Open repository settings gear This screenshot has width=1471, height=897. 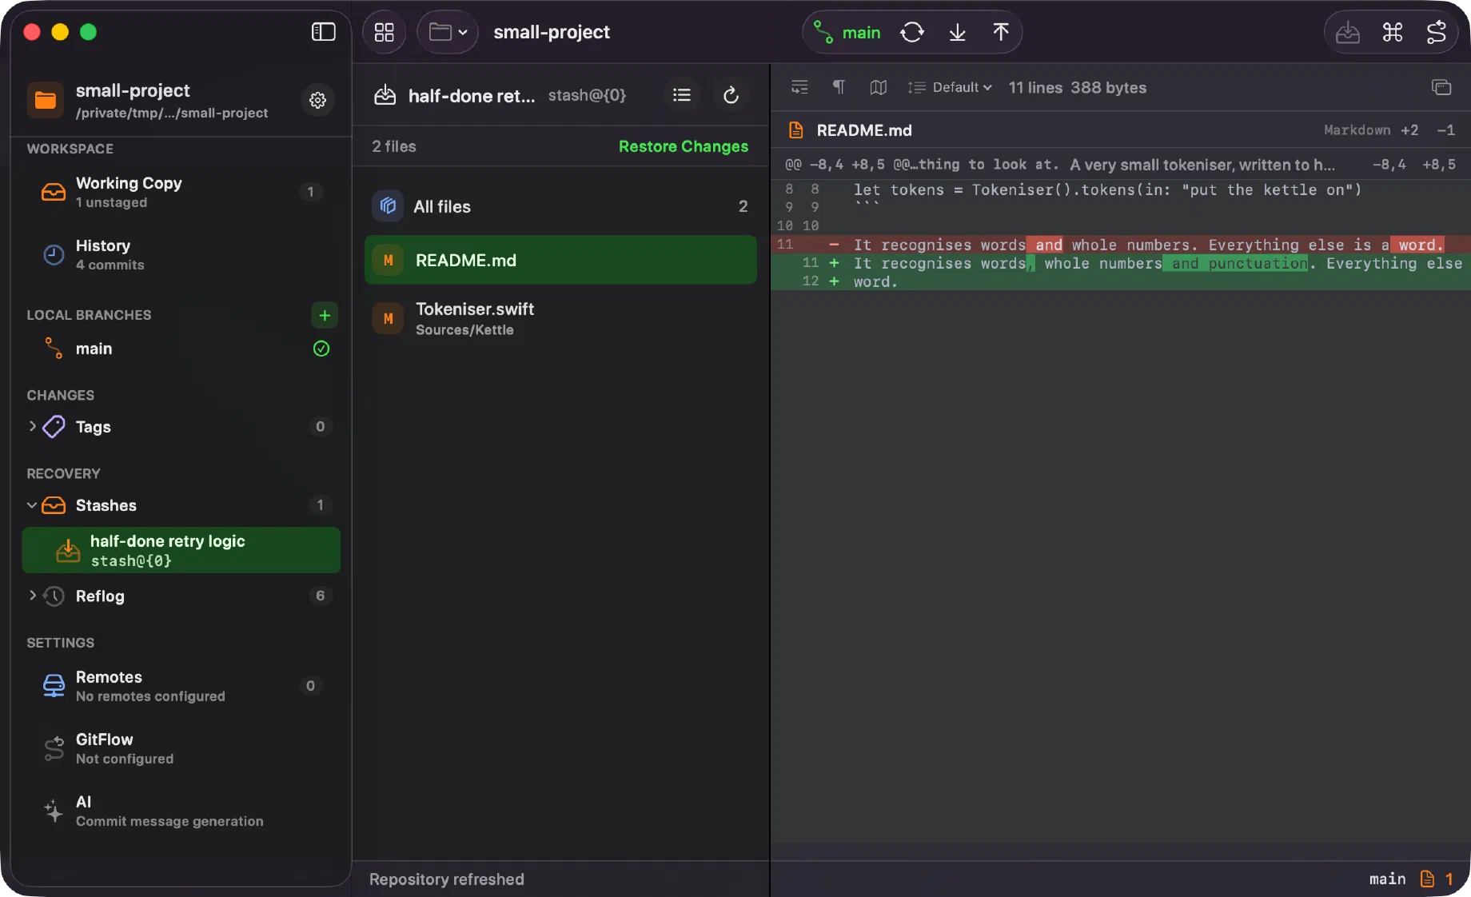point(317,100)
